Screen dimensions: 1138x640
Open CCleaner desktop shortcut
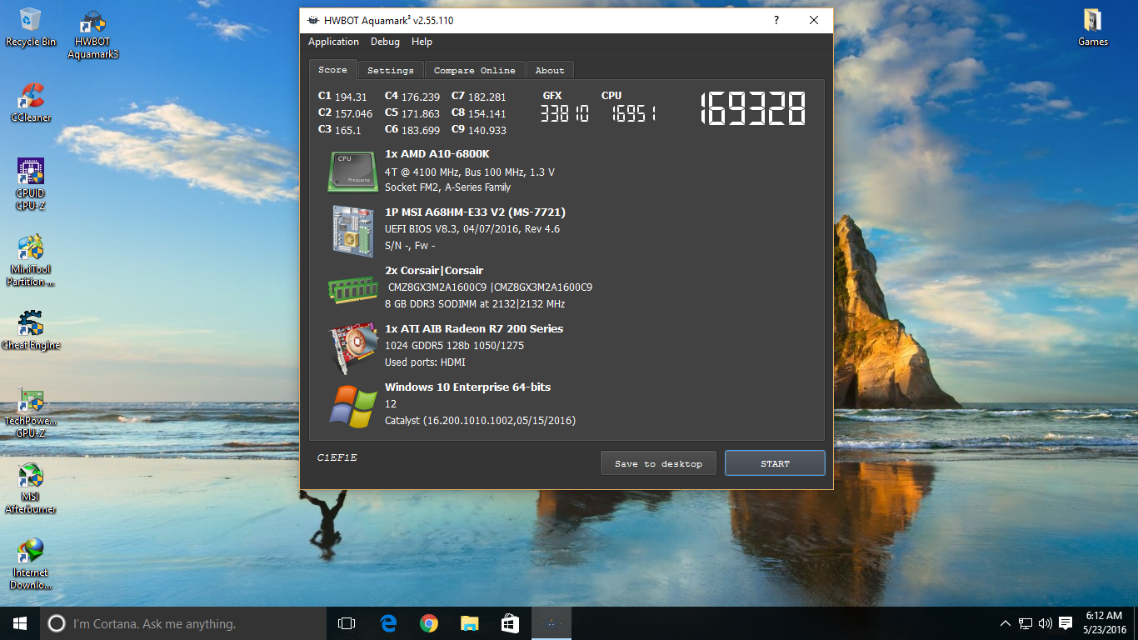click(31, 103)
